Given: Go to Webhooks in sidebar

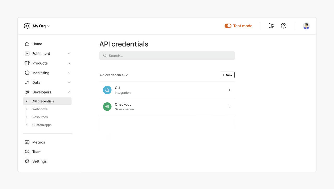Looking at the screenshot, I should click(x=40, y=109).
